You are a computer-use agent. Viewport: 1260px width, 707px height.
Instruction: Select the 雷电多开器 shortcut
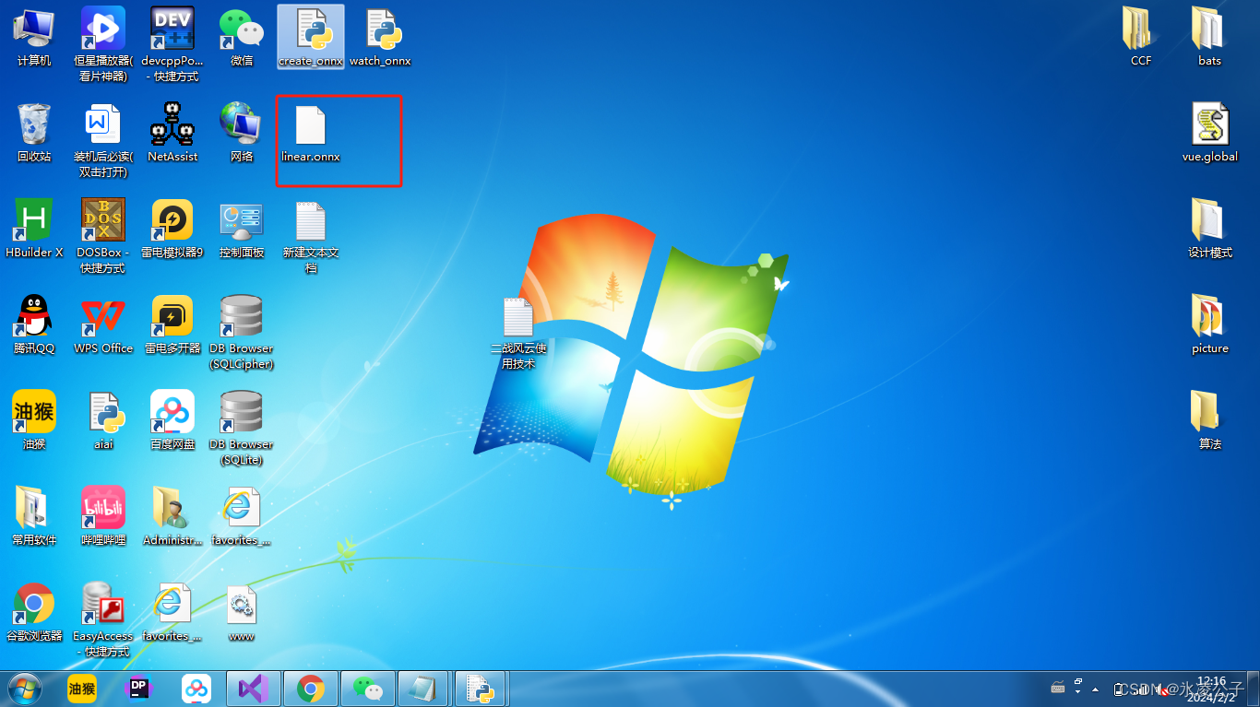click(x=172, y=324)
